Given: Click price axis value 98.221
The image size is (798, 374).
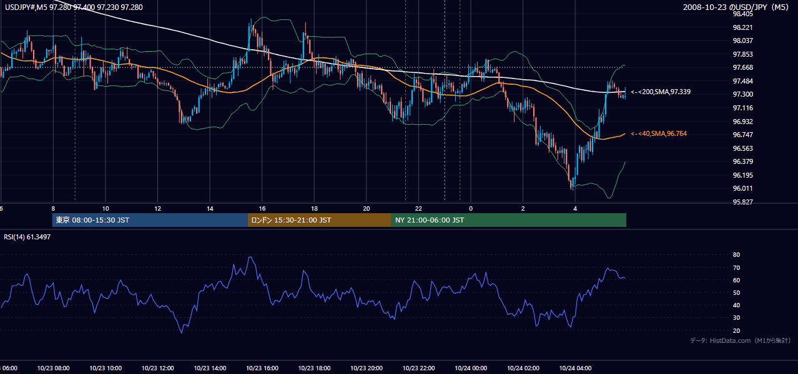Looking at the screenshot, I should coord(742,27).
